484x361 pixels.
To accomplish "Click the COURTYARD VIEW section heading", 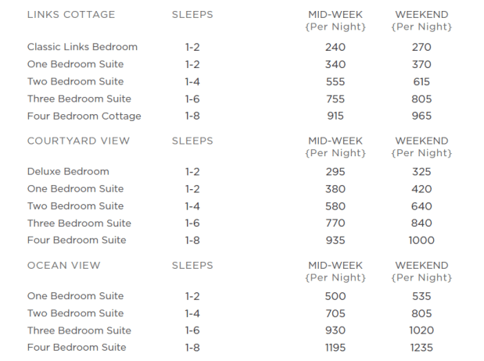I will (x=78, y=141).
